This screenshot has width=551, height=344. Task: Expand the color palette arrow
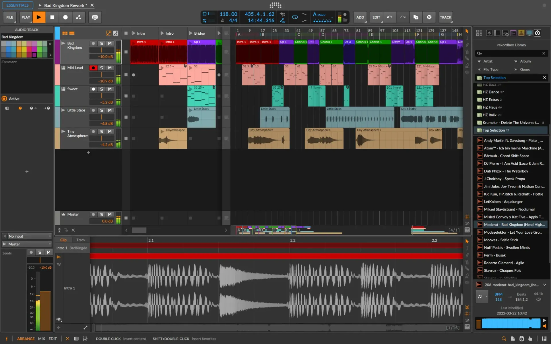(50, 55)
